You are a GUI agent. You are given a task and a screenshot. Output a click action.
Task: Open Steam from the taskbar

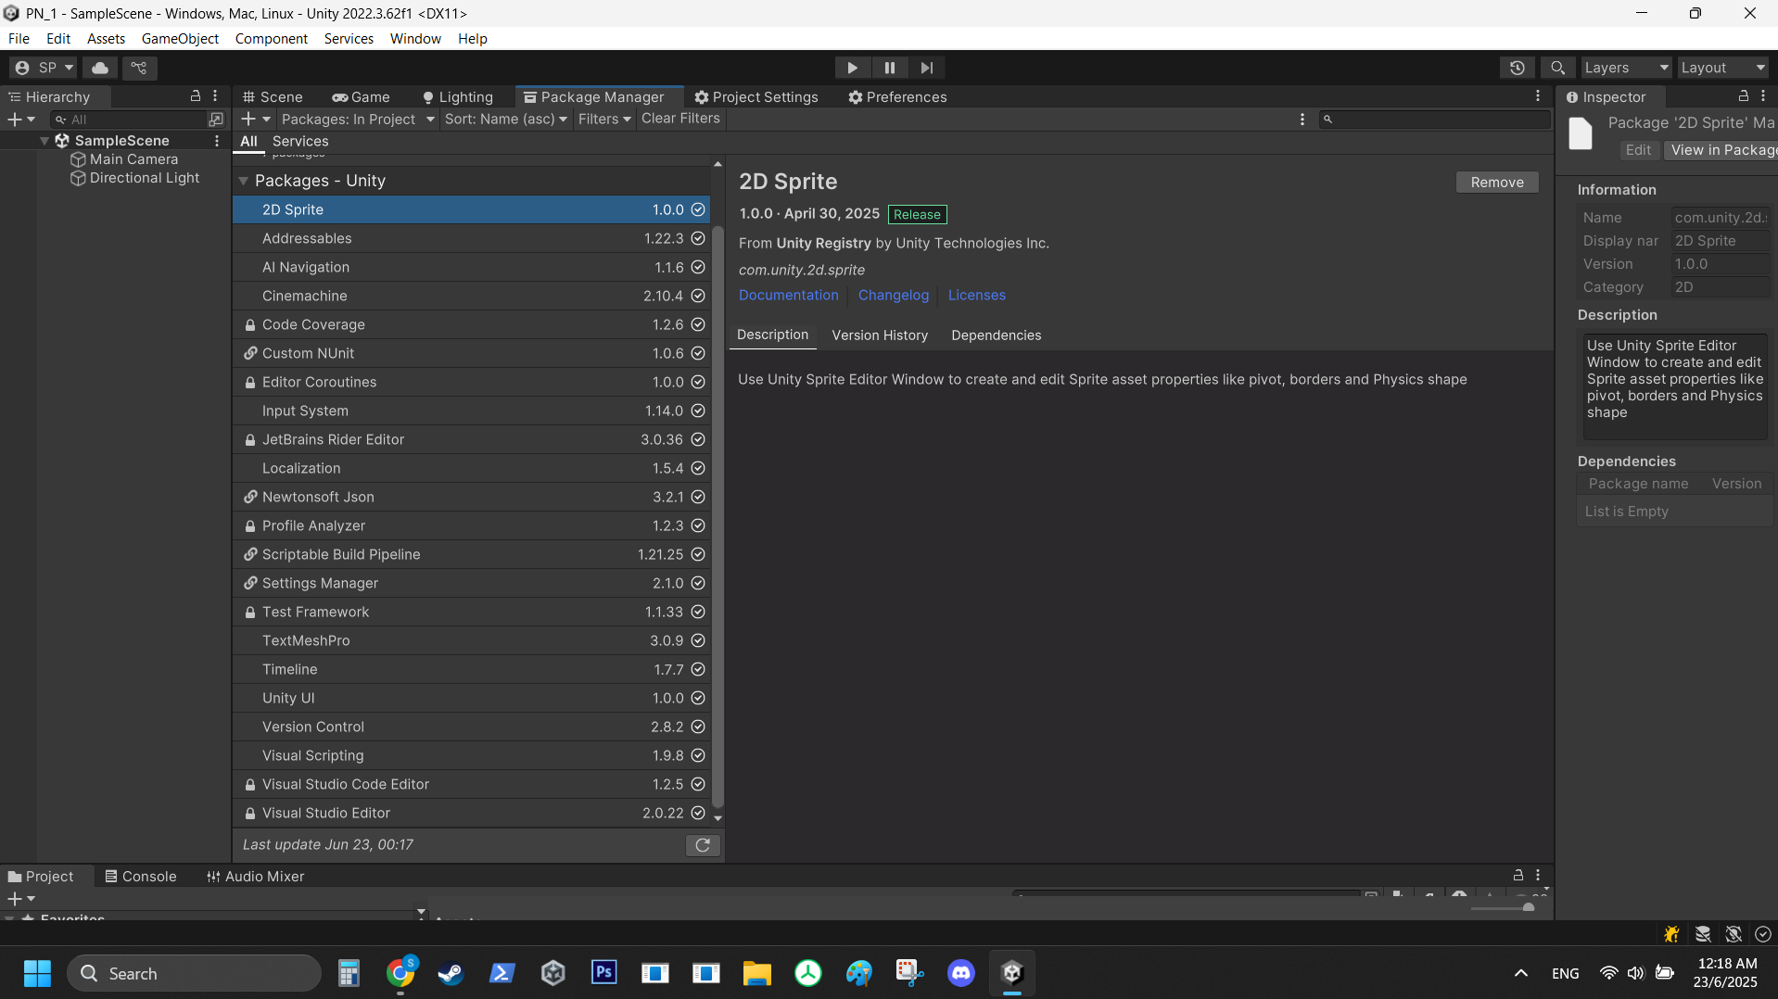[451, 973]
